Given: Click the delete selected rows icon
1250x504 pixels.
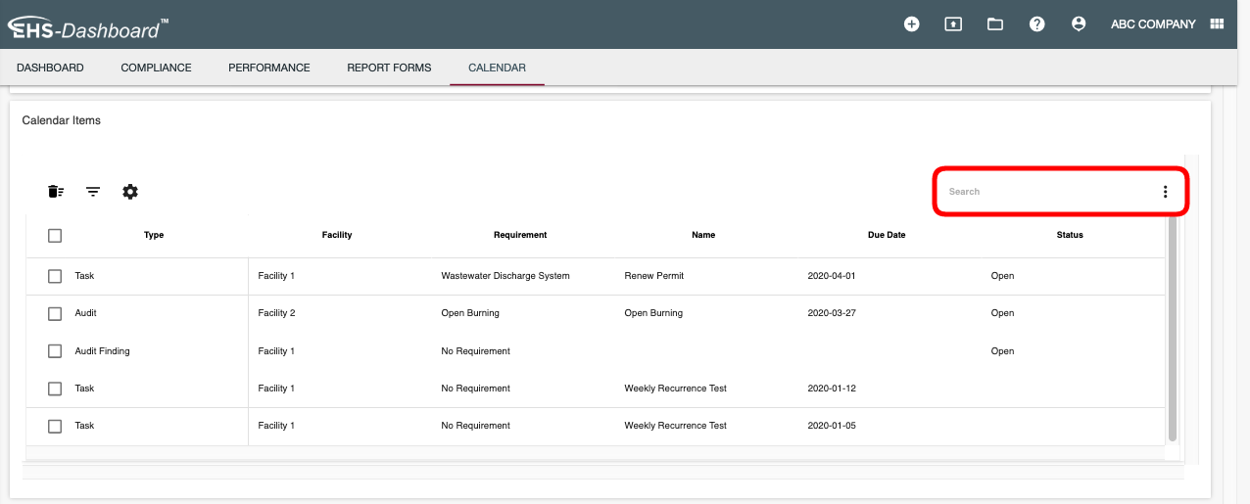Looking at the screenshot, I should click(56, 192).
